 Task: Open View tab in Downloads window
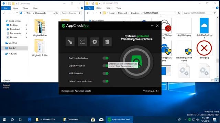(35, 8)
